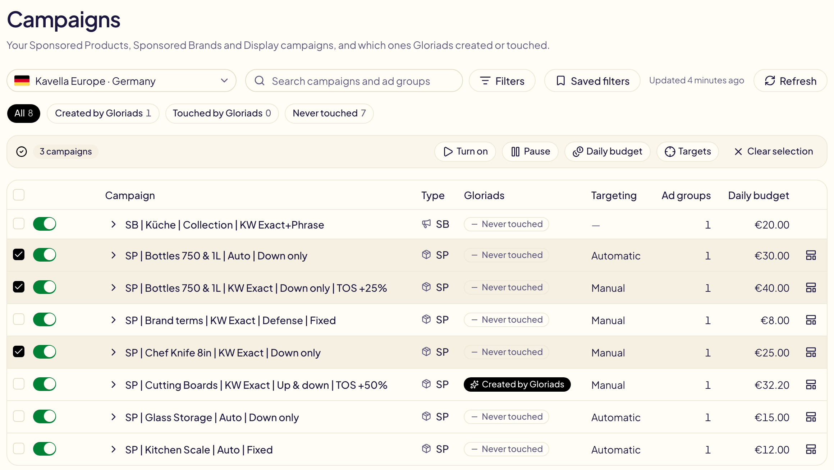834x470 pixels.
Task: Click the SP box icon in Brand terms row
Action: click(426, 319)
